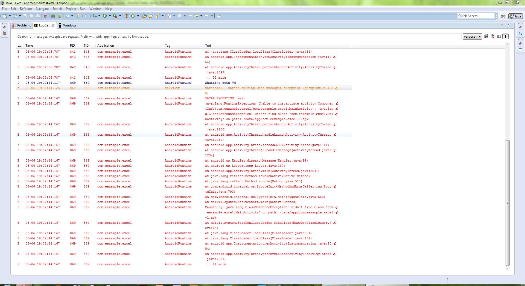The image size is (525, 286).
Task: Click the New file toolbar icon
Action: 5,16
